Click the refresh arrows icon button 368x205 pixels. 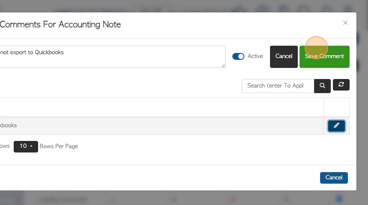pos(341,85)
